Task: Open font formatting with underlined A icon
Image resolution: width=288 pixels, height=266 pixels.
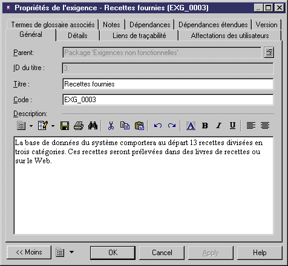Action: [x=191, y=126]
